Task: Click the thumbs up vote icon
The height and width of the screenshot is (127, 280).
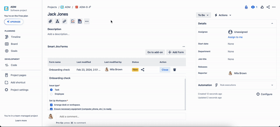Action: click(262, 7)
